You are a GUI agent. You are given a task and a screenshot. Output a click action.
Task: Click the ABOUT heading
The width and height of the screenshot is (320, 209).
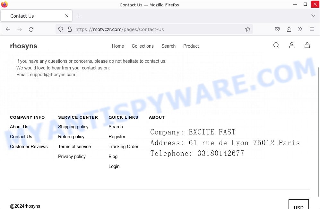click(x=157, y=117)
